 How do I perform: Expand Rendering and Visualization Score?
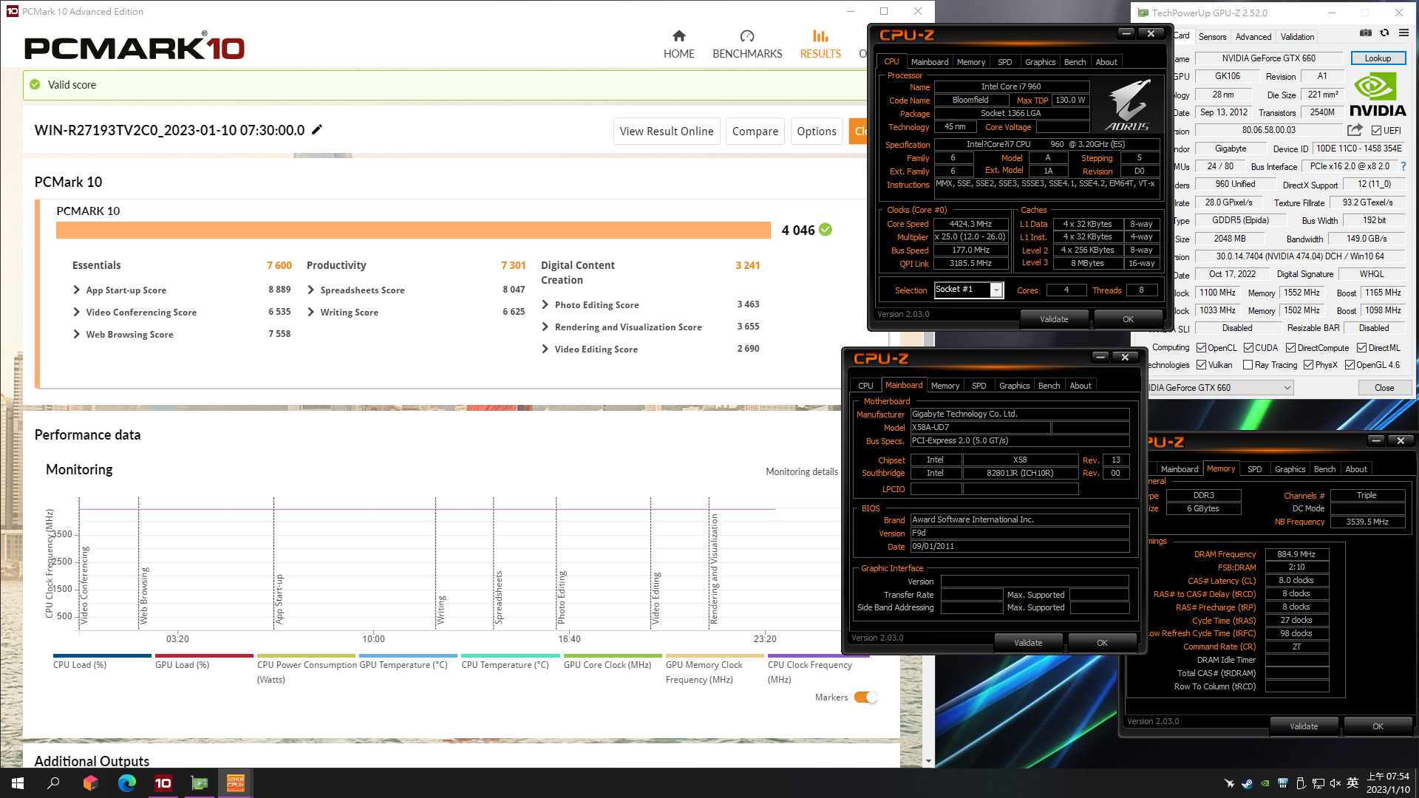[545, 327]
